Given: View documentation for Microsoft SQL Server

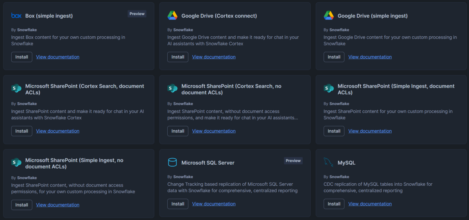Looking at the screenshot, I should [214, 204].
